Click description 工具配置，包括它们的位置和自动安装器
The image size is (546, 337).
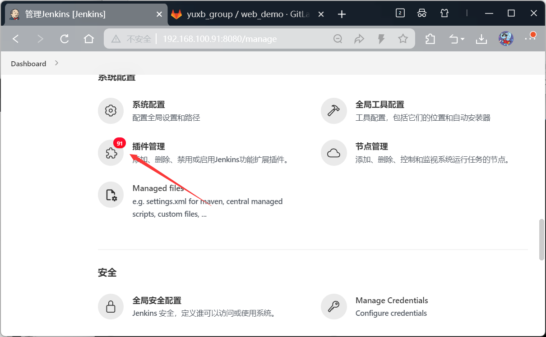[423, 118]
